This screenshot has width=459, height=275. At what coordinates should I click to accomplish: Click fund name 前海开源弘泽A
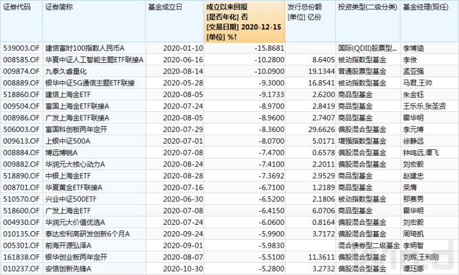[x=68, y=246]
